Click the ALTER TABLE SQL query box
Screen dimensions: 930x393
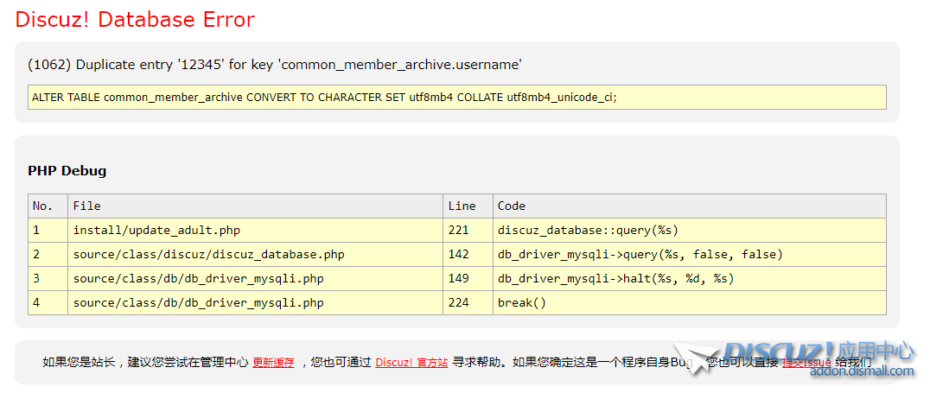(456, 98)
